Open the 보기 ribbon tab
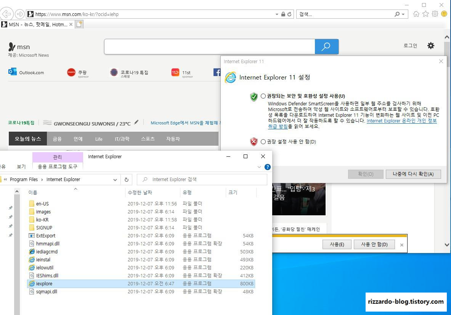This screenshot has width=451, height=315. (21, 167)
